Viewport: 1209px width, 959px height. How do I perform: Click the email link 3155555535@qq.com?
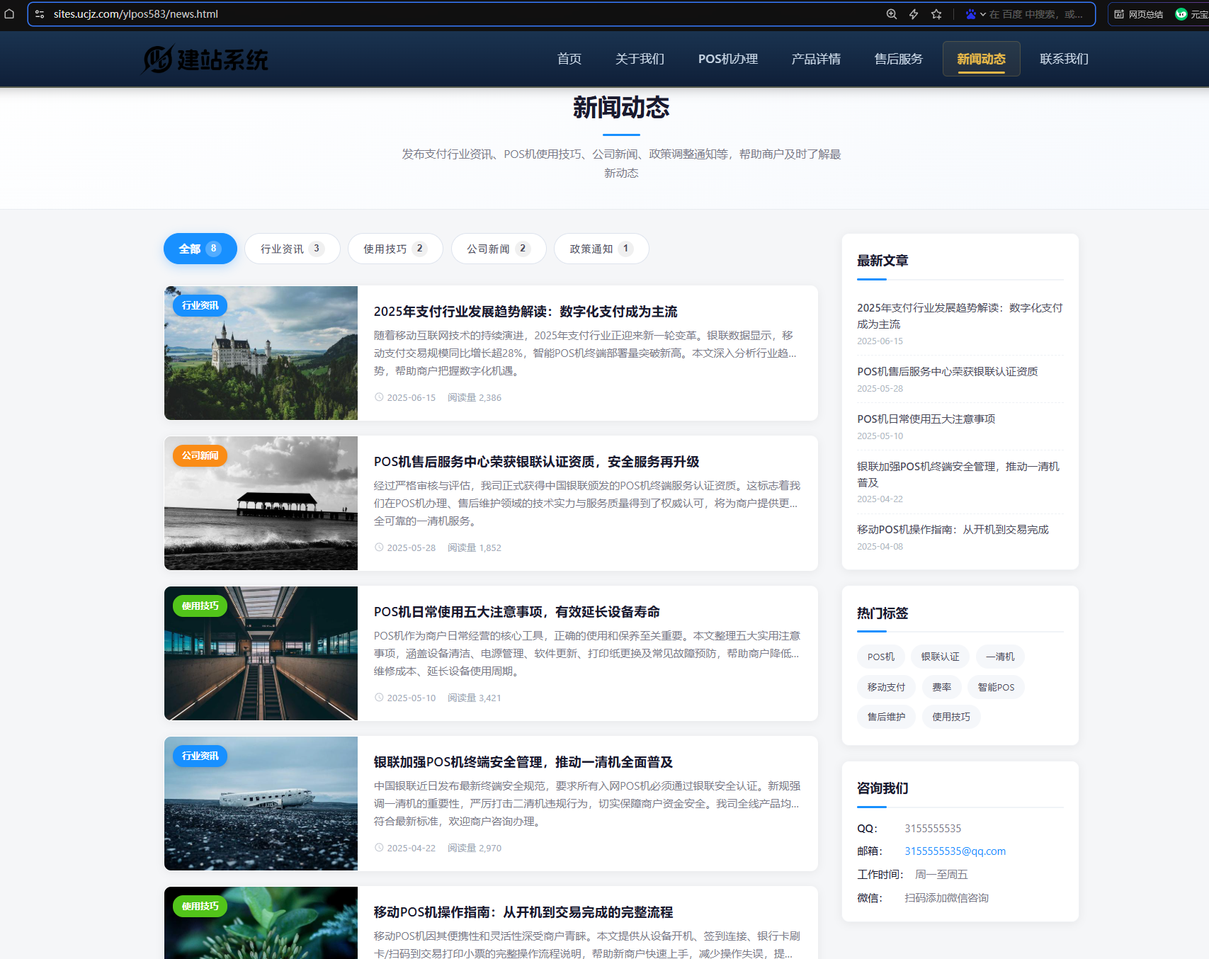[x=955, y=851]
